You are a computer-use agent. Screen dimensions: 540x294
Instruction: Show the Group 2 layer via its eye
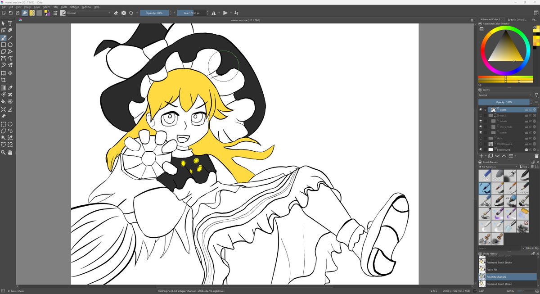[x=481, y=116]
